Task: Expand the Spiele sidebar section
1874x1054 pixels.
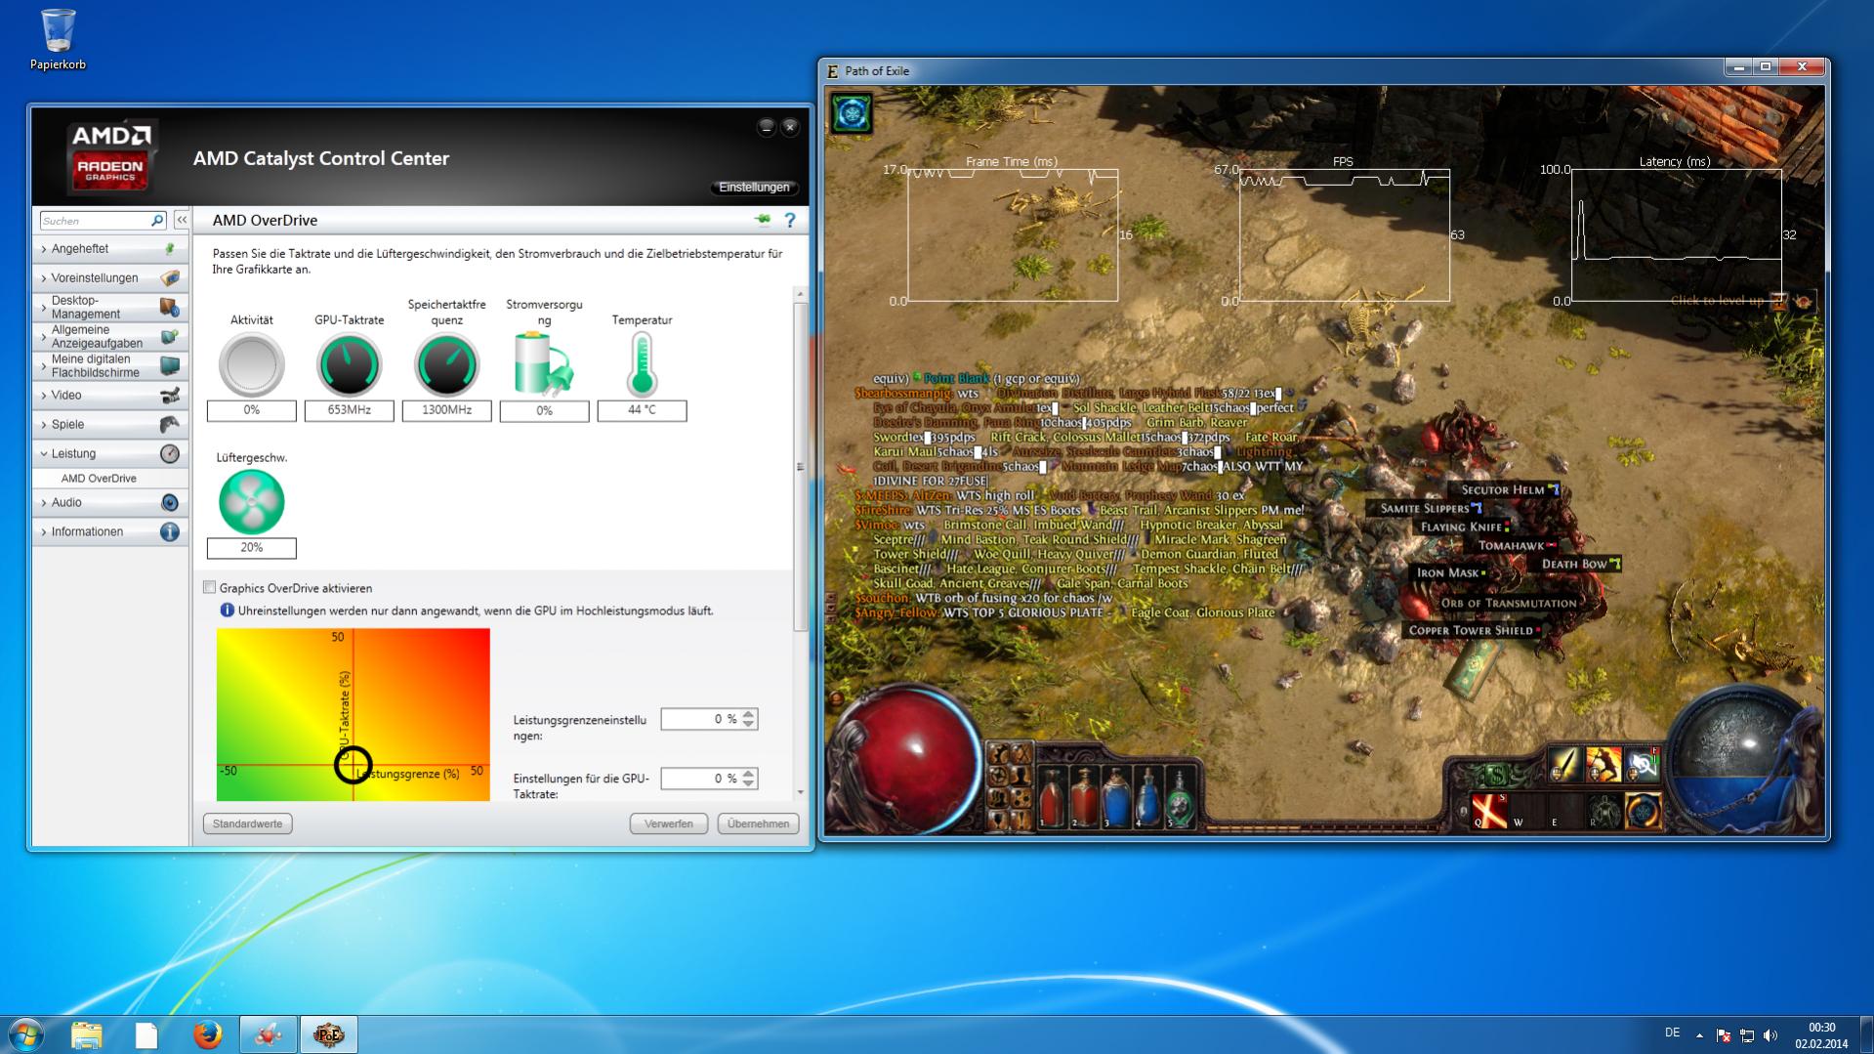Action: tap(110, 424)
